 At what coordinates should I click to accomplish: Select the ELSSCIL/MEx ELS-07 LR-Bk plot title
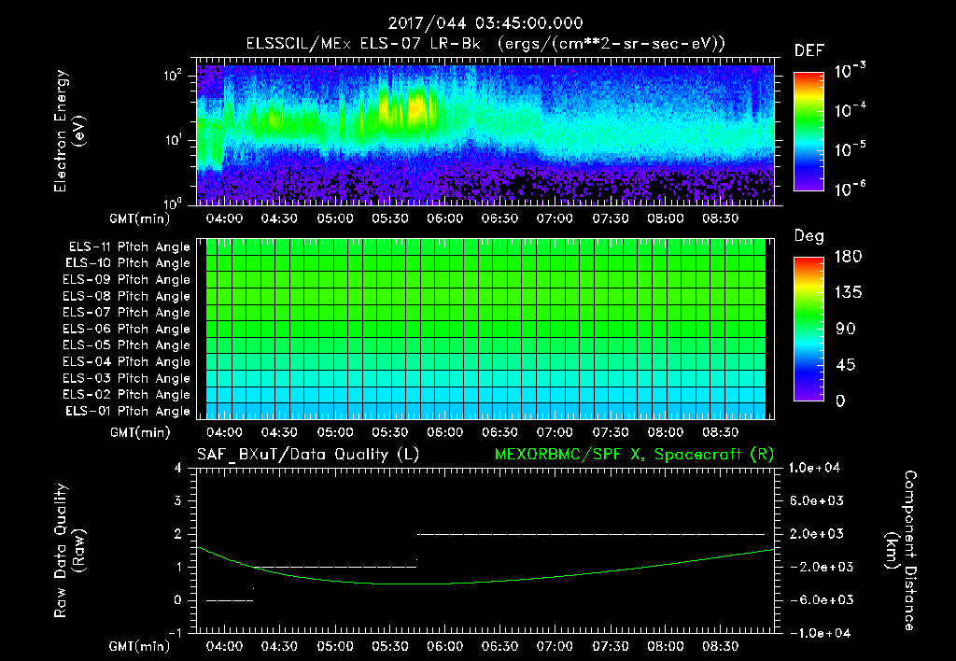[x=485, y=44]
